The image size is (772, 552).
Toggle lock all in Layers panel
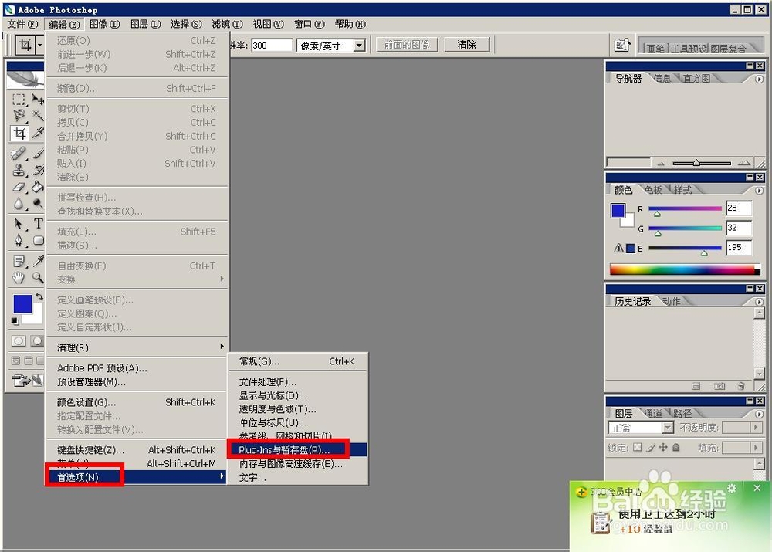pos(676,447)
